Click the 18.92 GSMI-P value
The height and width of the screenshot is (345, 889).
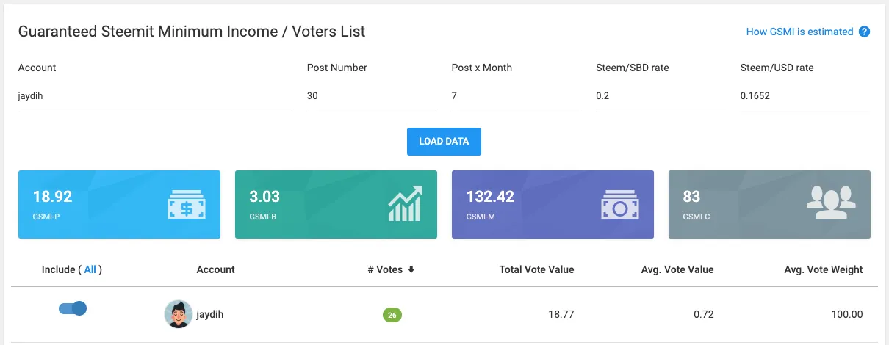tap(52, 197)
